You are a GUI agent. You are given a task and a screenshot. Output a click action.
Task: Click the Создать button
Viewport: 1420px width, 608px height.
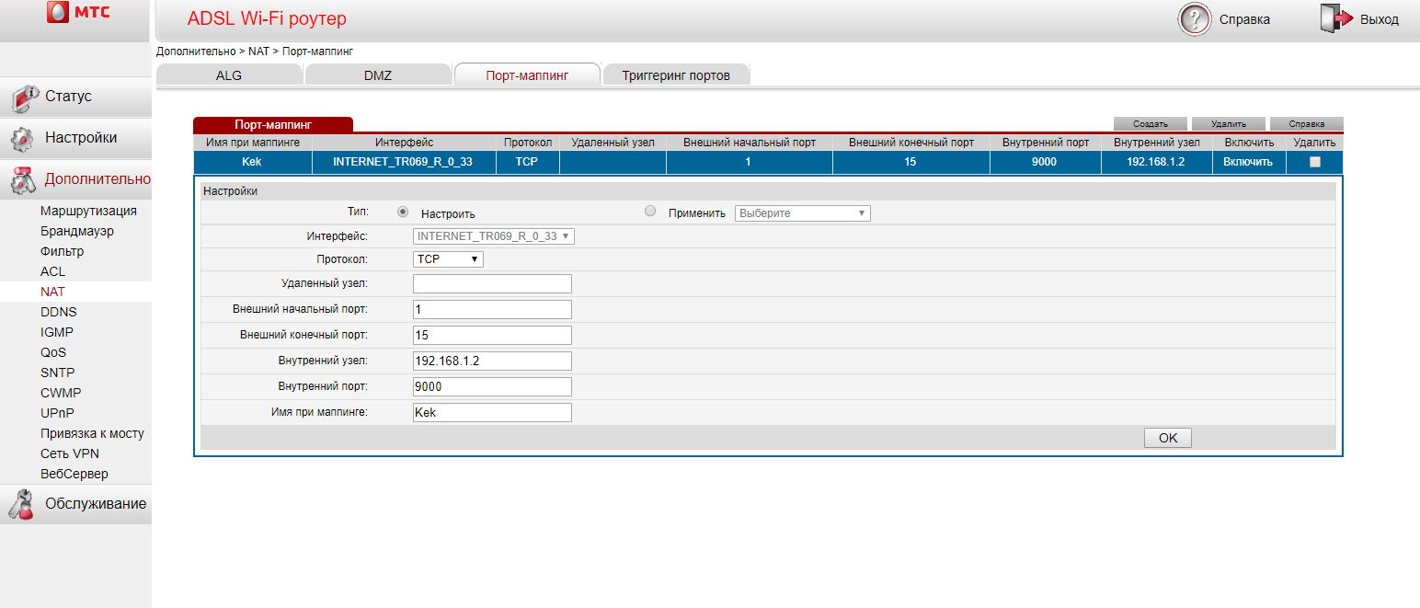(1151, 123)
